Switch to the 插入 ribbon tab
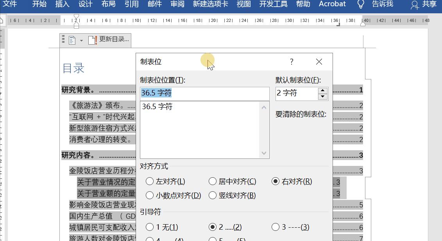 [x=63, y=4]
